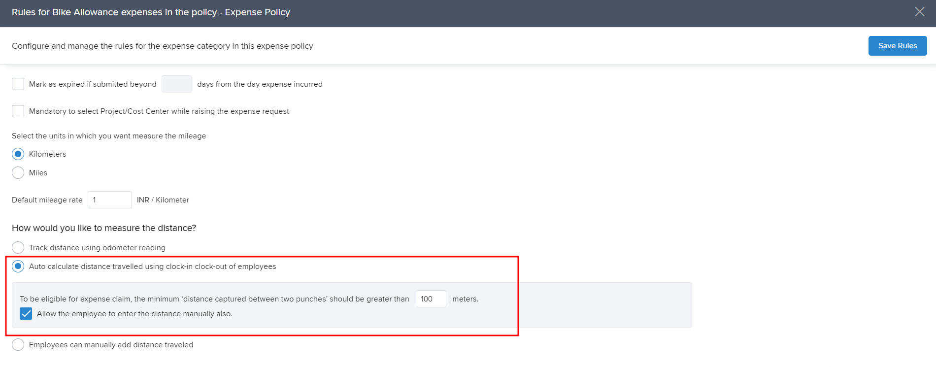
Task: Pick Auto calculate distance using clock-in clock-out
Action: pyautogui.click(x=18, y=267)
